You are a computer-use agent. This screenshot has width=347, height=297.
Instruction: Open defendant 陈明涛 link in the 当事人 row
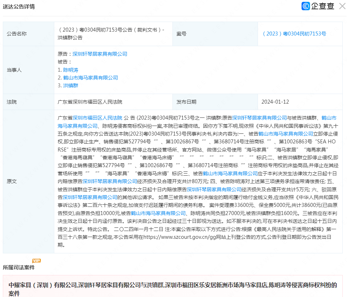tap(71, 70)
